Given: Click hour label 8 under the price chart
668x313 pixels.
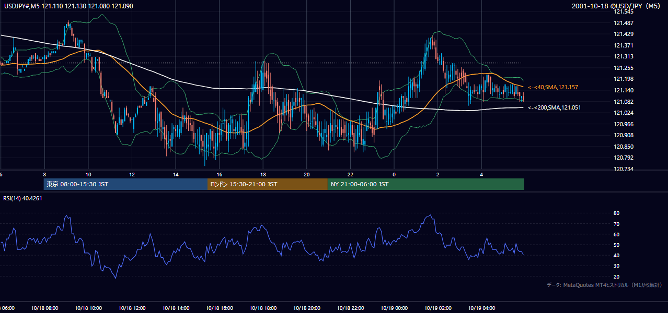Looking at the screenshot, I should click(45, 174).
